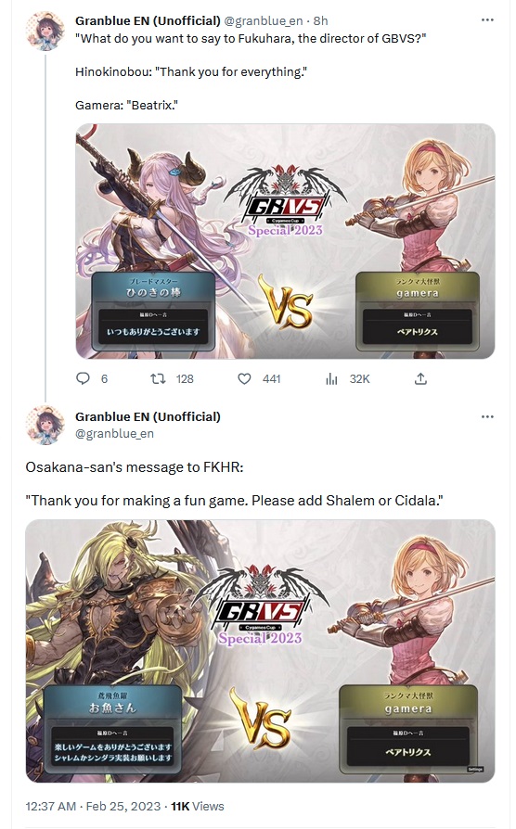Viewport: 516px width, 829px height.
Task: Click the top Granblue EN profile avatar
Action: pos(45,32)
